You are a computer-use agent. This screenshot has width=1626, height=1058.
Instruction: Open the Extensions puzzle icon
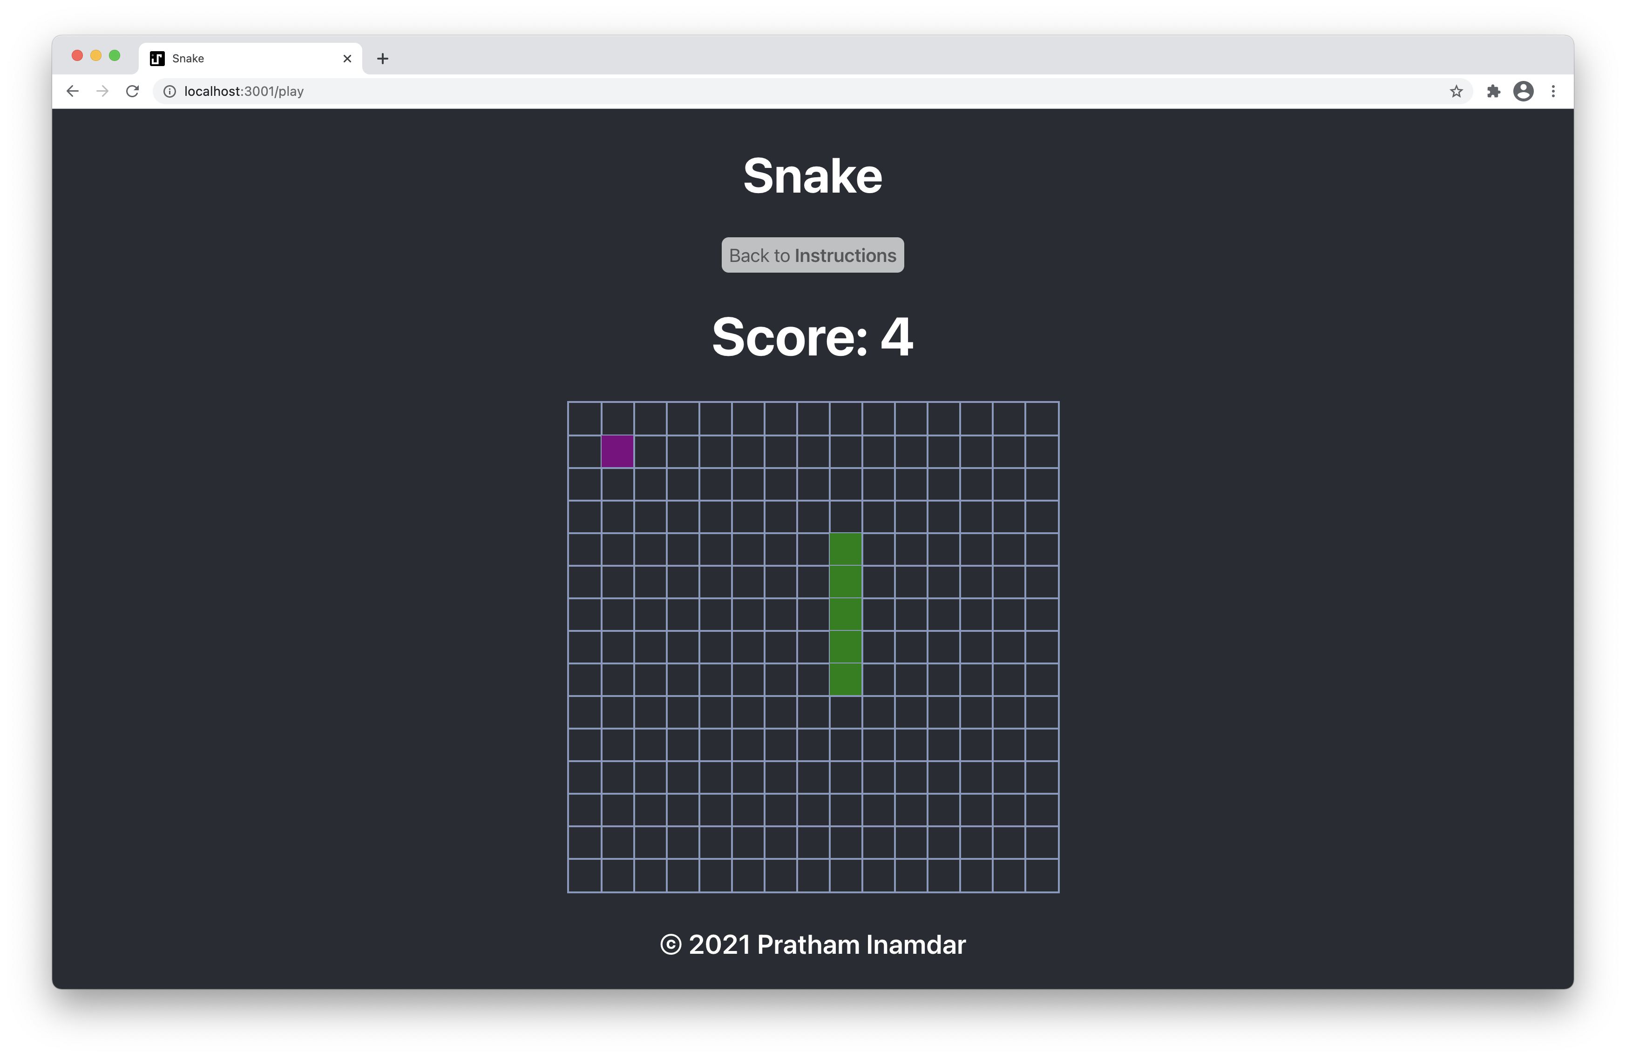[1493, 92]
